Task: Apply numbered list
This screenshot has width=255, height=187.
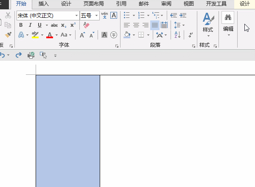Action: pos(141,15)
